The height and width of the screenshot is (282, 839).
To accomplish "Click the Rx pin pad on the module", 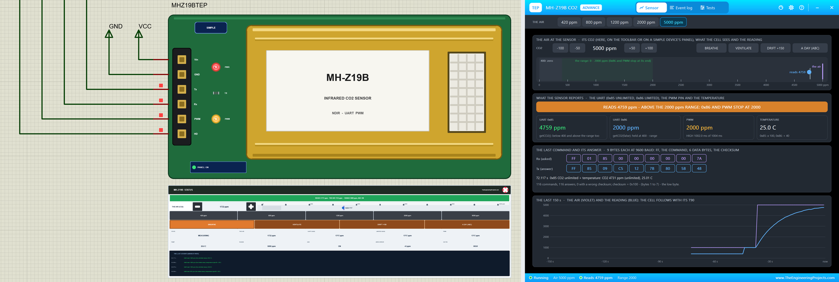I will coord(182,104).
